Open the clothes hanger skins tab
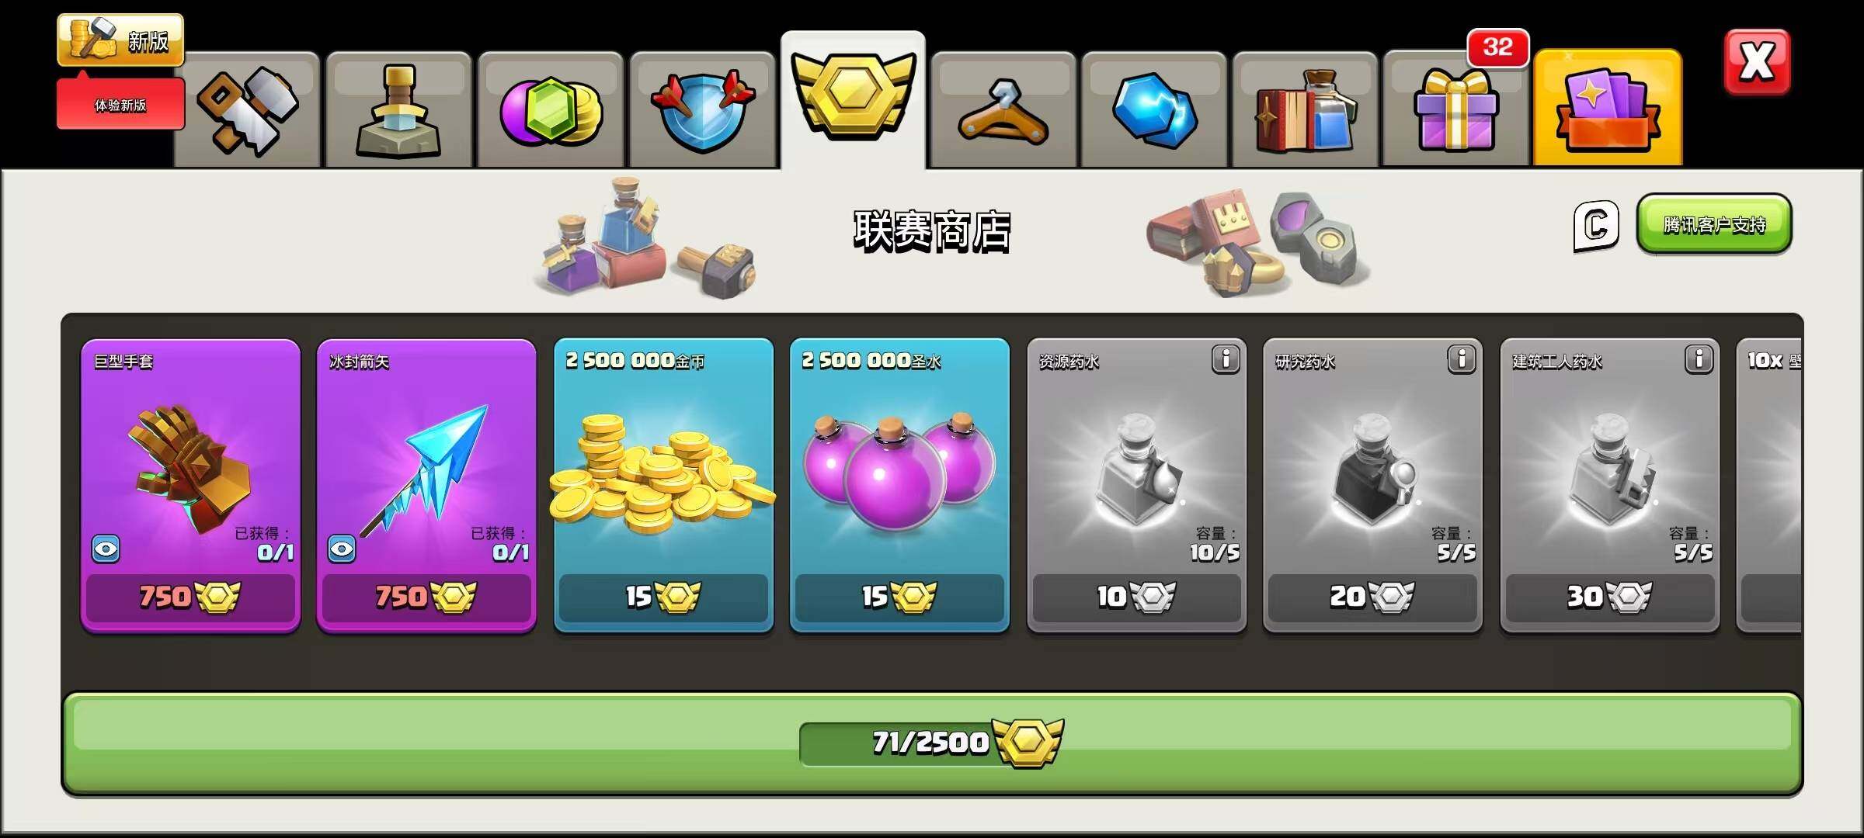 (x=1003, y=109)
